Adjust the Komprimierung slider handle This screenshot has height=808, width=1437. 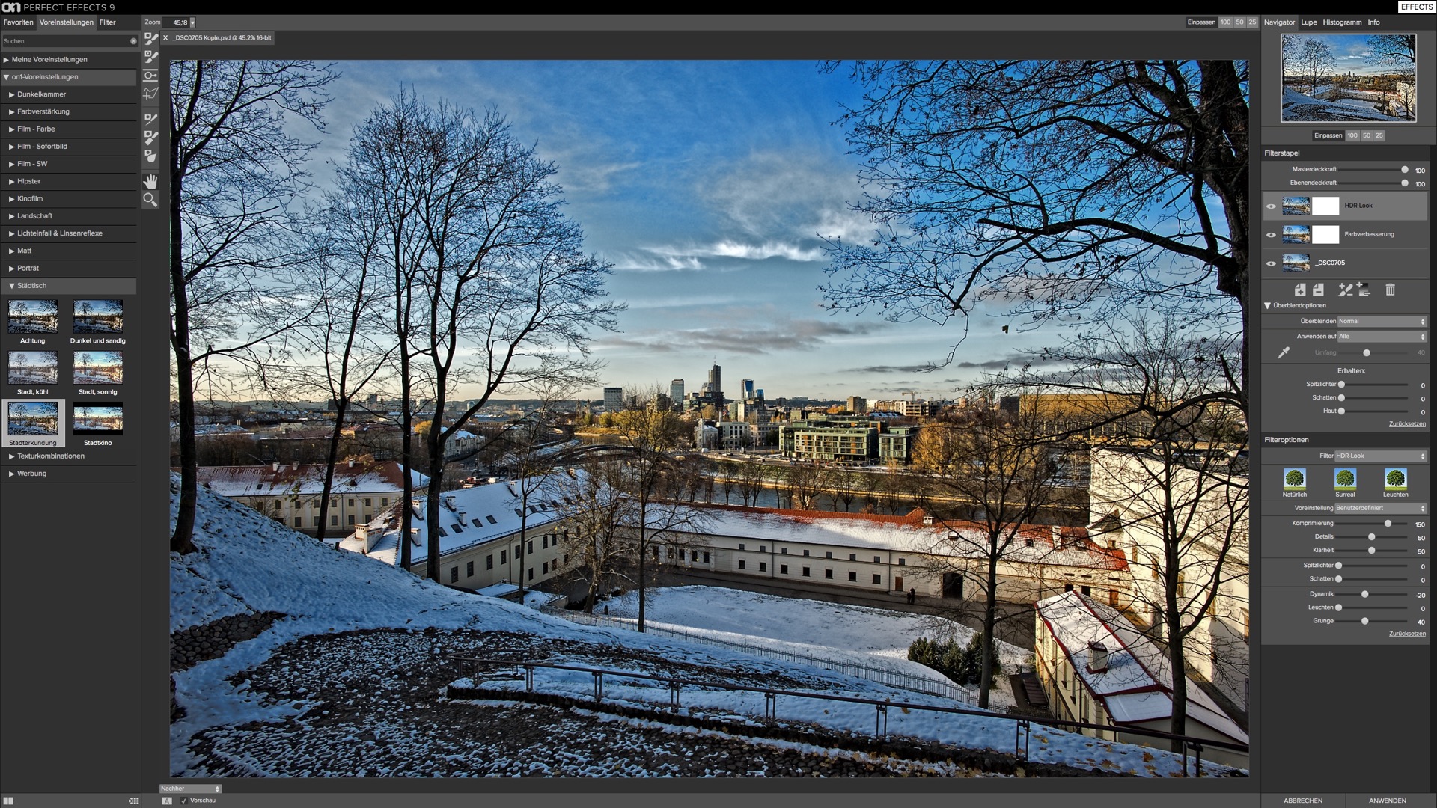click(x=1388, y=524)
